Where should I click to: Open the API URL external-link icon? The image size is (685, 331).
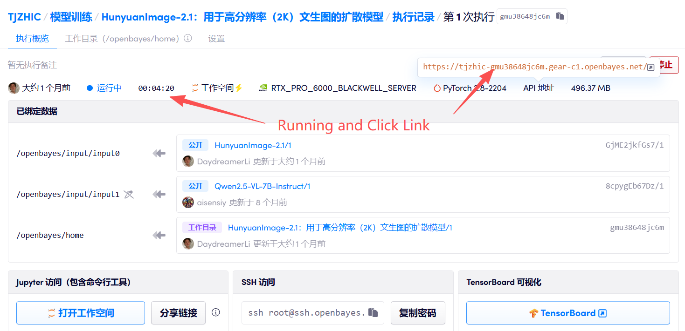point(651,67)
